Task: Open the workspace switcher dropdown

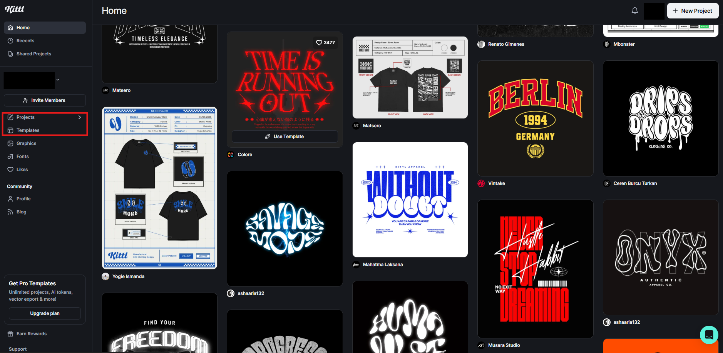Action: [x=58, y=80]
